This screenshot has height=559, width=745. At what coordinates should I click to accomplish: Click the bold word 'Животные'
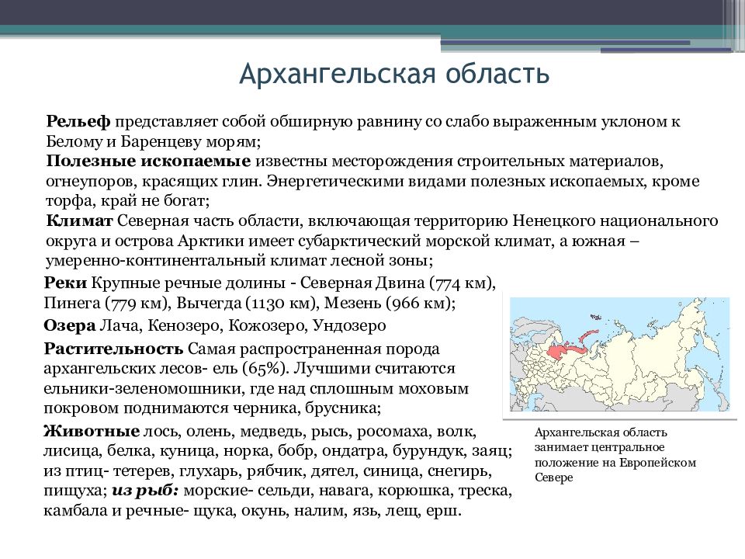pyautogui.click(x=92, y=432)
